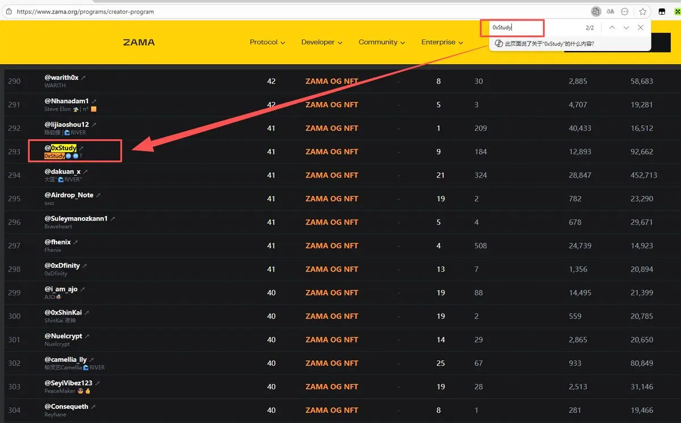Click ZAMA OG NFT in row 290
This screenshot has height=423, width=681.
(332, 81)
